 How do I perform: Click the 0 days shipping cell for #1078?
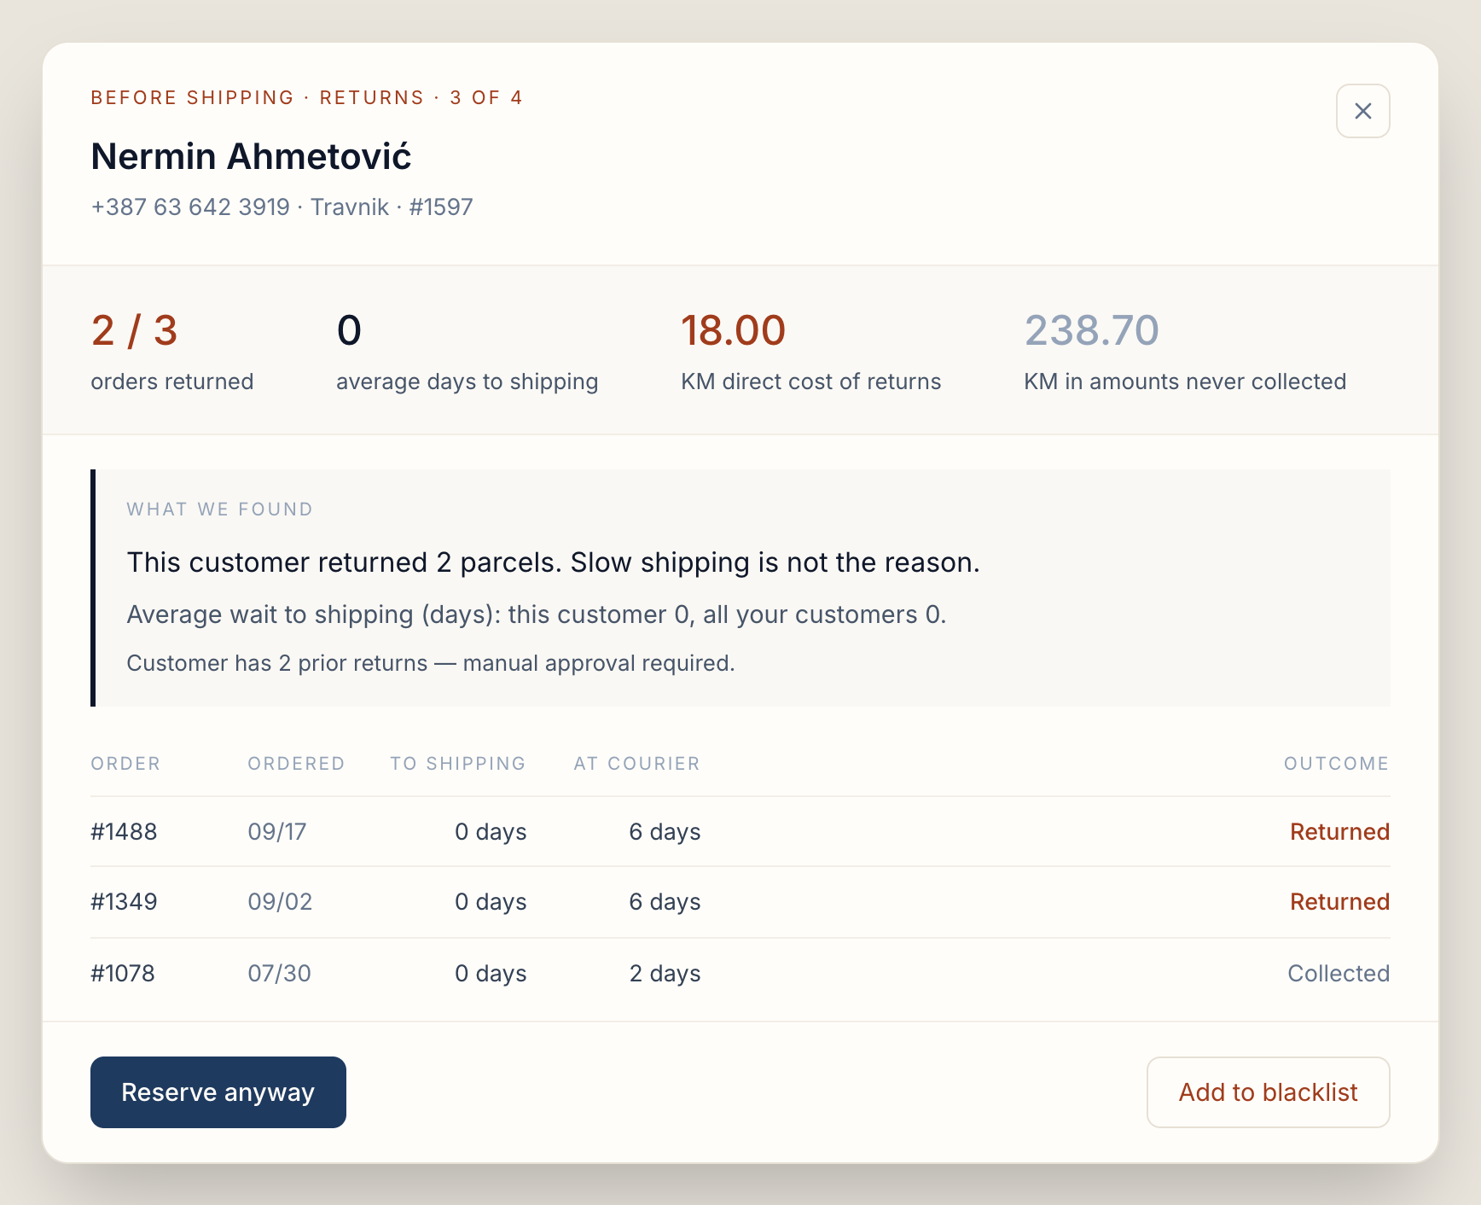tap(491, 974)
